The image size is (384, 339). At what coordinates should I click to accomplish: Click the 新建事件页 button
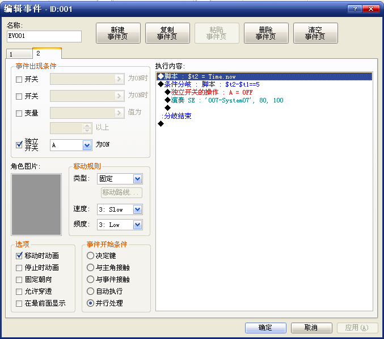pyautogui.click(x=118, y=33)
